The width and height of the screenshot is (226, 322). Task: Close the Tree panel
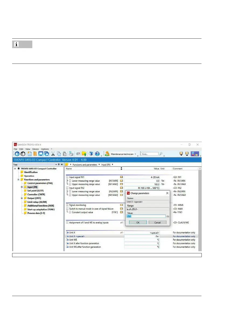(62, 164)
